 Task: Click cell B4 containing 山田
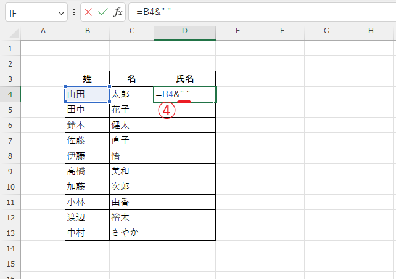(x=87, y=94)
